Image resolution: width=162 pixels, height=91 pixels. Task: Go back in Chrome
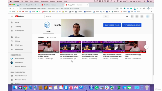[10, 8]
